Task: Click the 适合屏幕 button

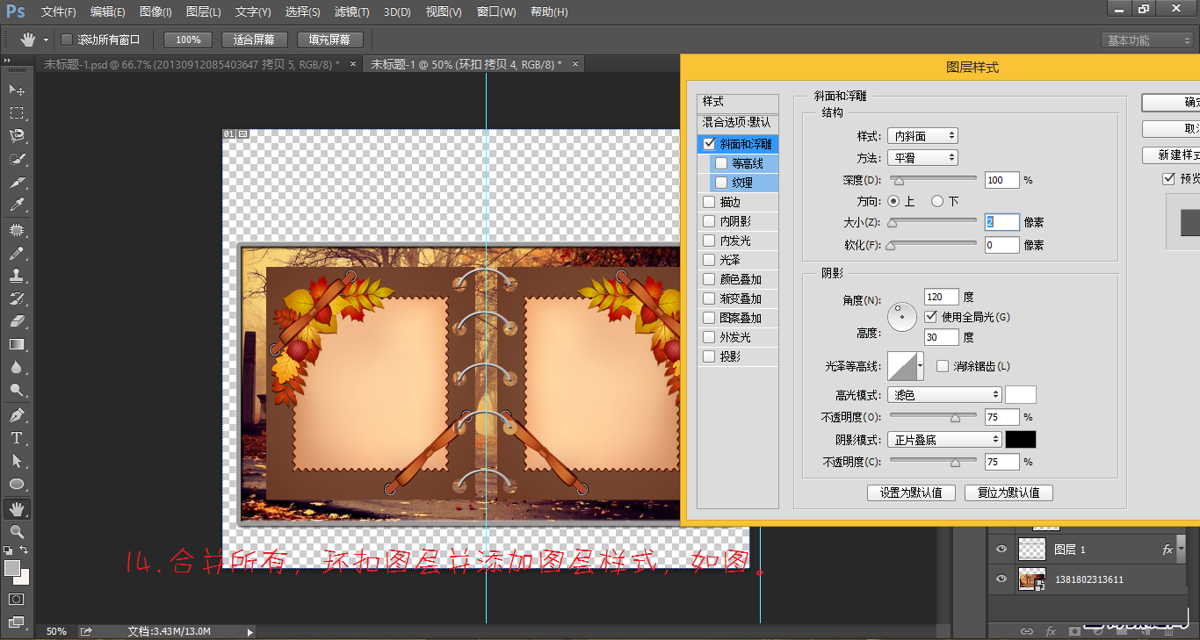Action: coord(254,40)
